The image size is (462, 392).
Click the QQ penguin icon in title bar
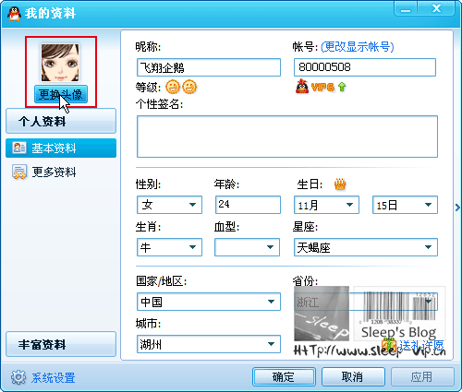(14, 14)
